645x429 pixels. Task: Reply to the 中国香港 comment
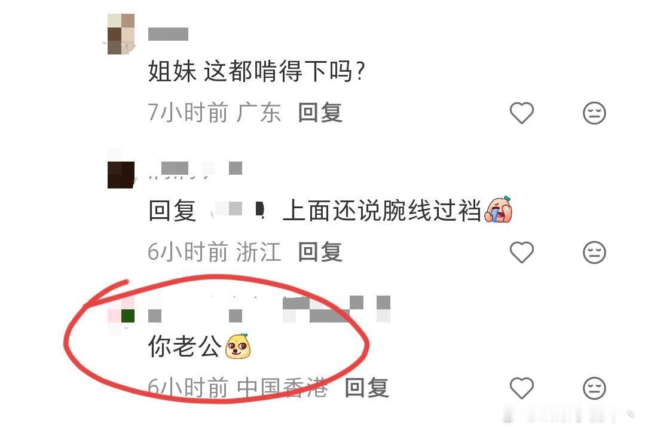[366, 388]
